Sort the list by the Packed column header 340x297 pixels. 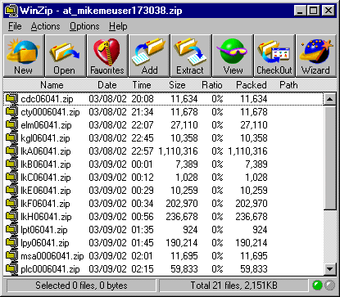tap(252, 85)
